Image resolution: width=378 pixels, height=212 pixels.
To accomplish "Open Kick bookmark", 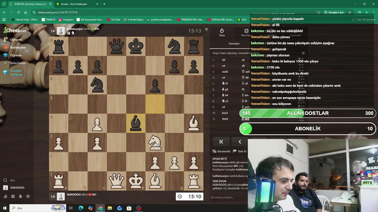I will 242,20.
